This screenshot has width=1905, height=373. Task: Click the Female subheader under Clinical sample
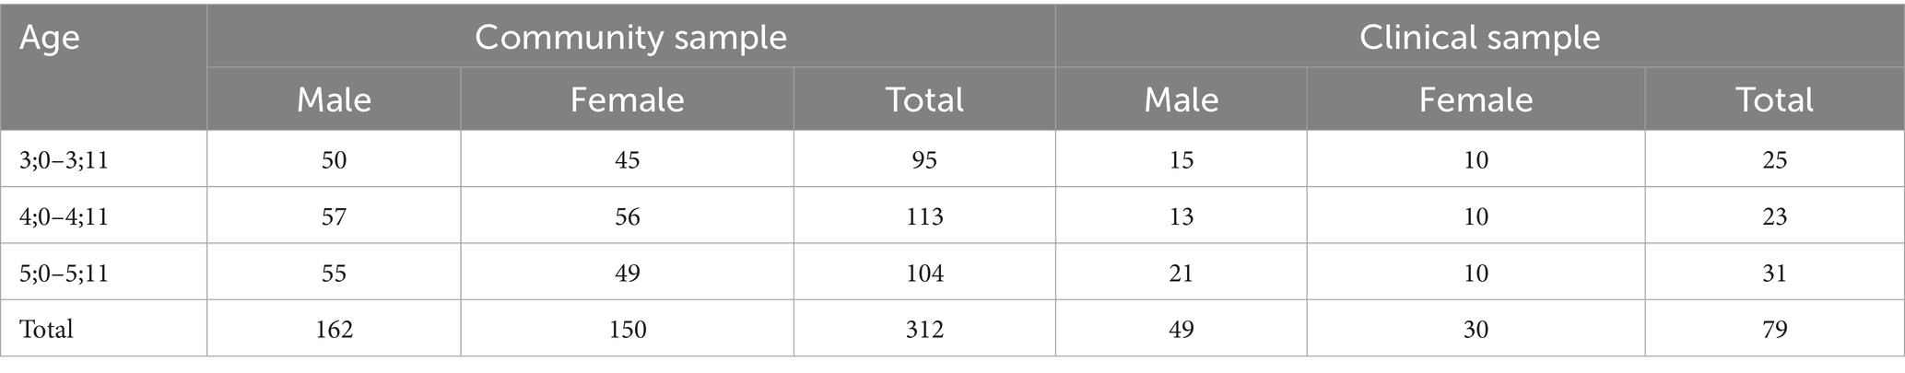1476,99
